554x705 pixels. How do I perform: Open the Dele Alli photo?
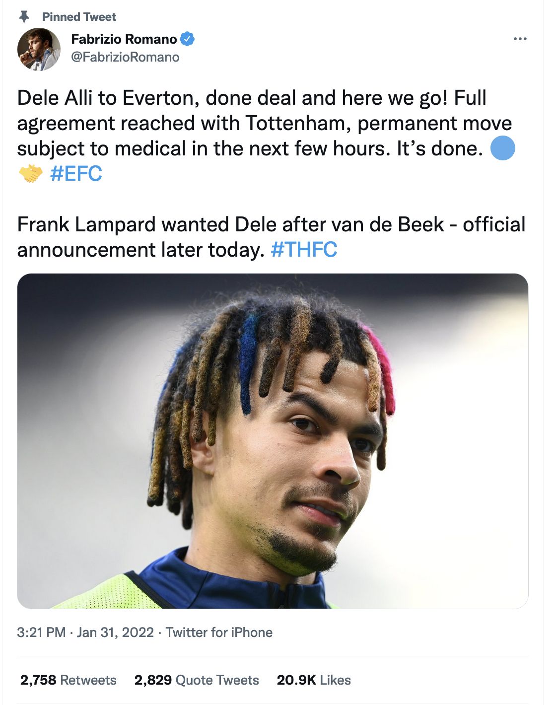click(273, 441)
